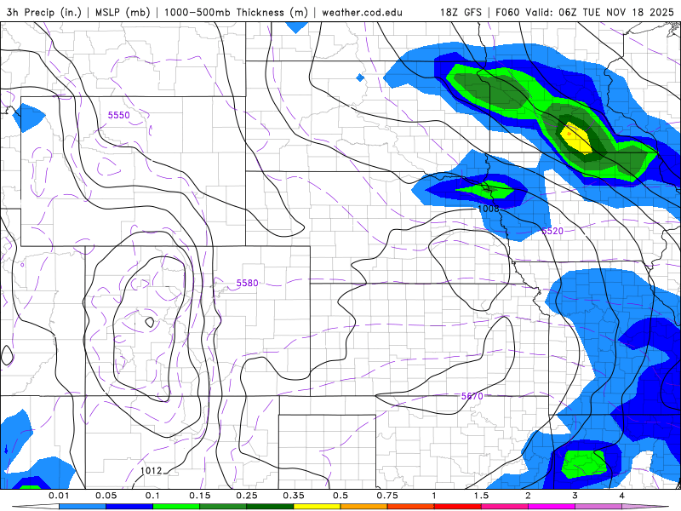This screenshot has width=681, height=511.
Task: Click the 'MSLP (mb)' title text
Action: pos(123,12)
